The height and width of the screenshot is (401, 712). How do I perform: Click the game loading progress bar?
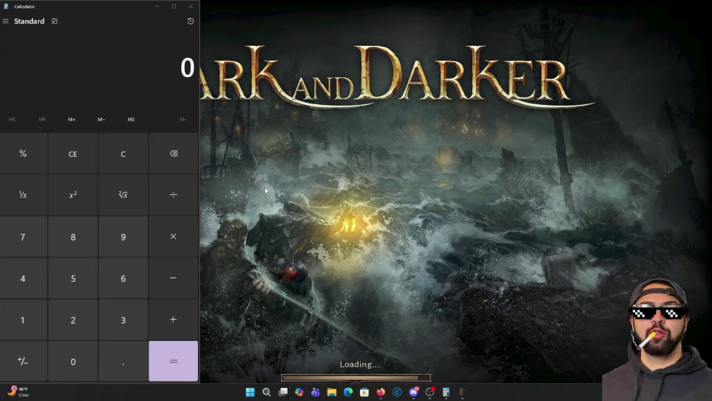click(x=356, y=378)
